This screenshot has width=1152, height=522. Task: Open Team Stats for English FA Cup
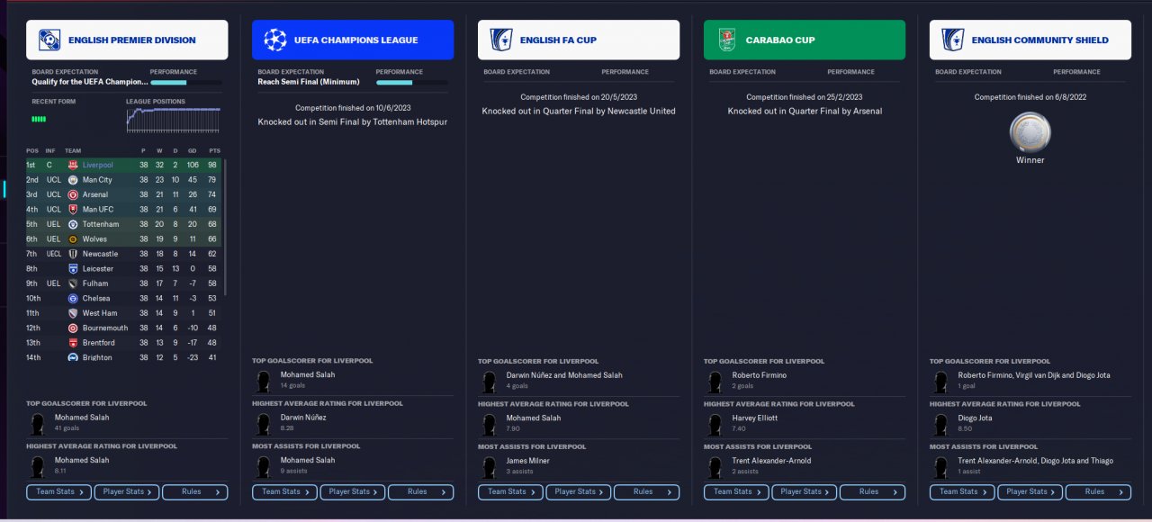[x=510, y=492]
